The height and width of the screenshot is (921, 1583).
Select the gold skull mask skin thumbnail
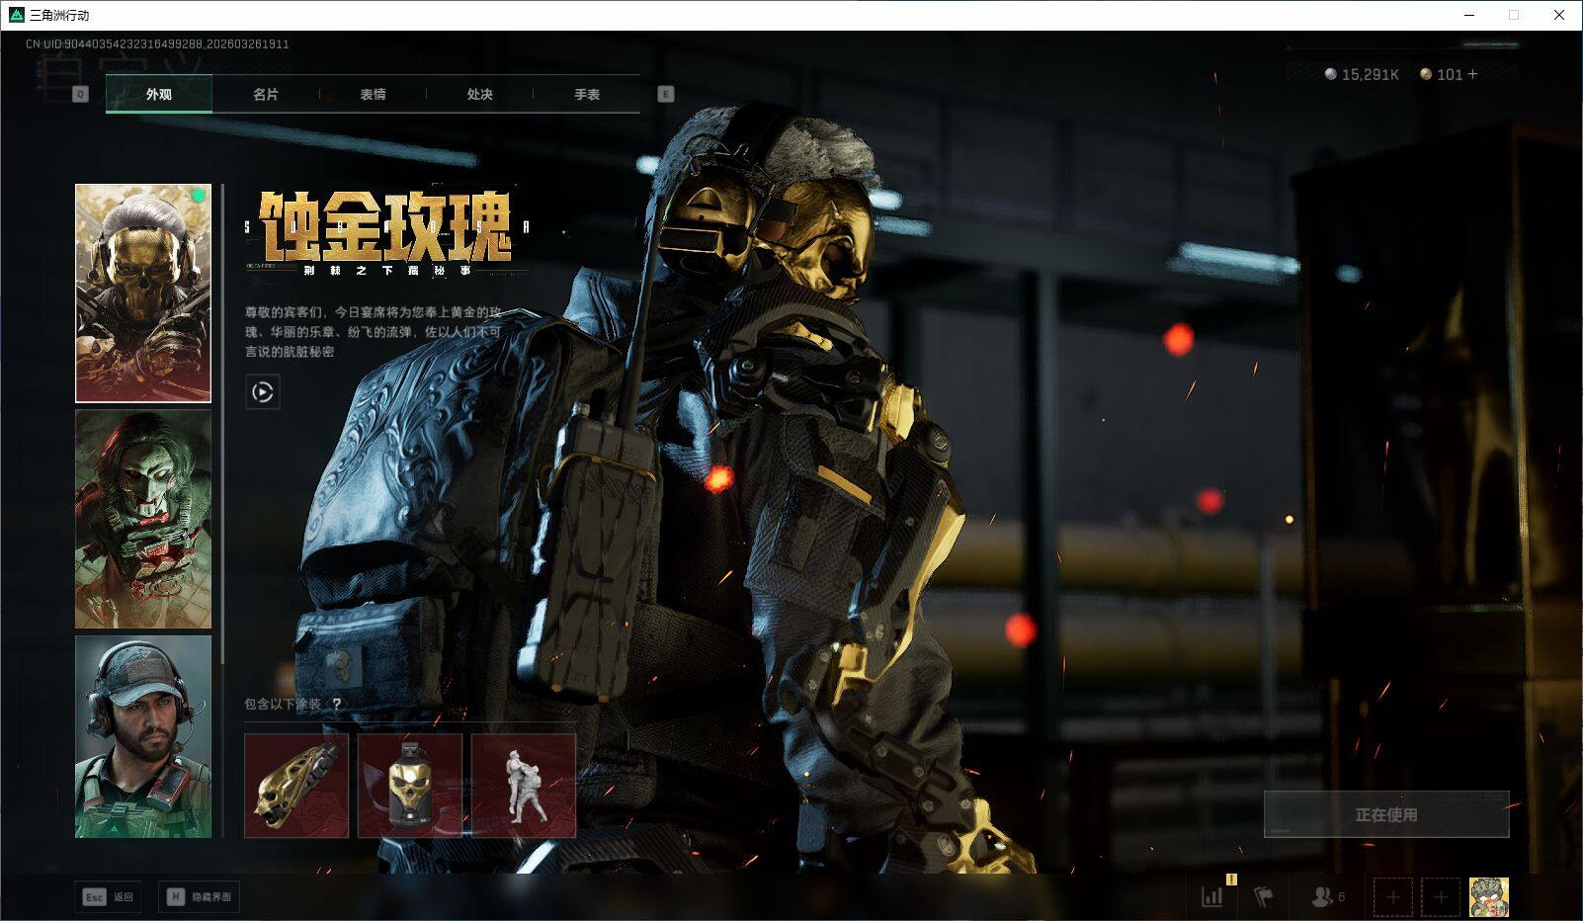pyautogui.click(x=143, y=293)
